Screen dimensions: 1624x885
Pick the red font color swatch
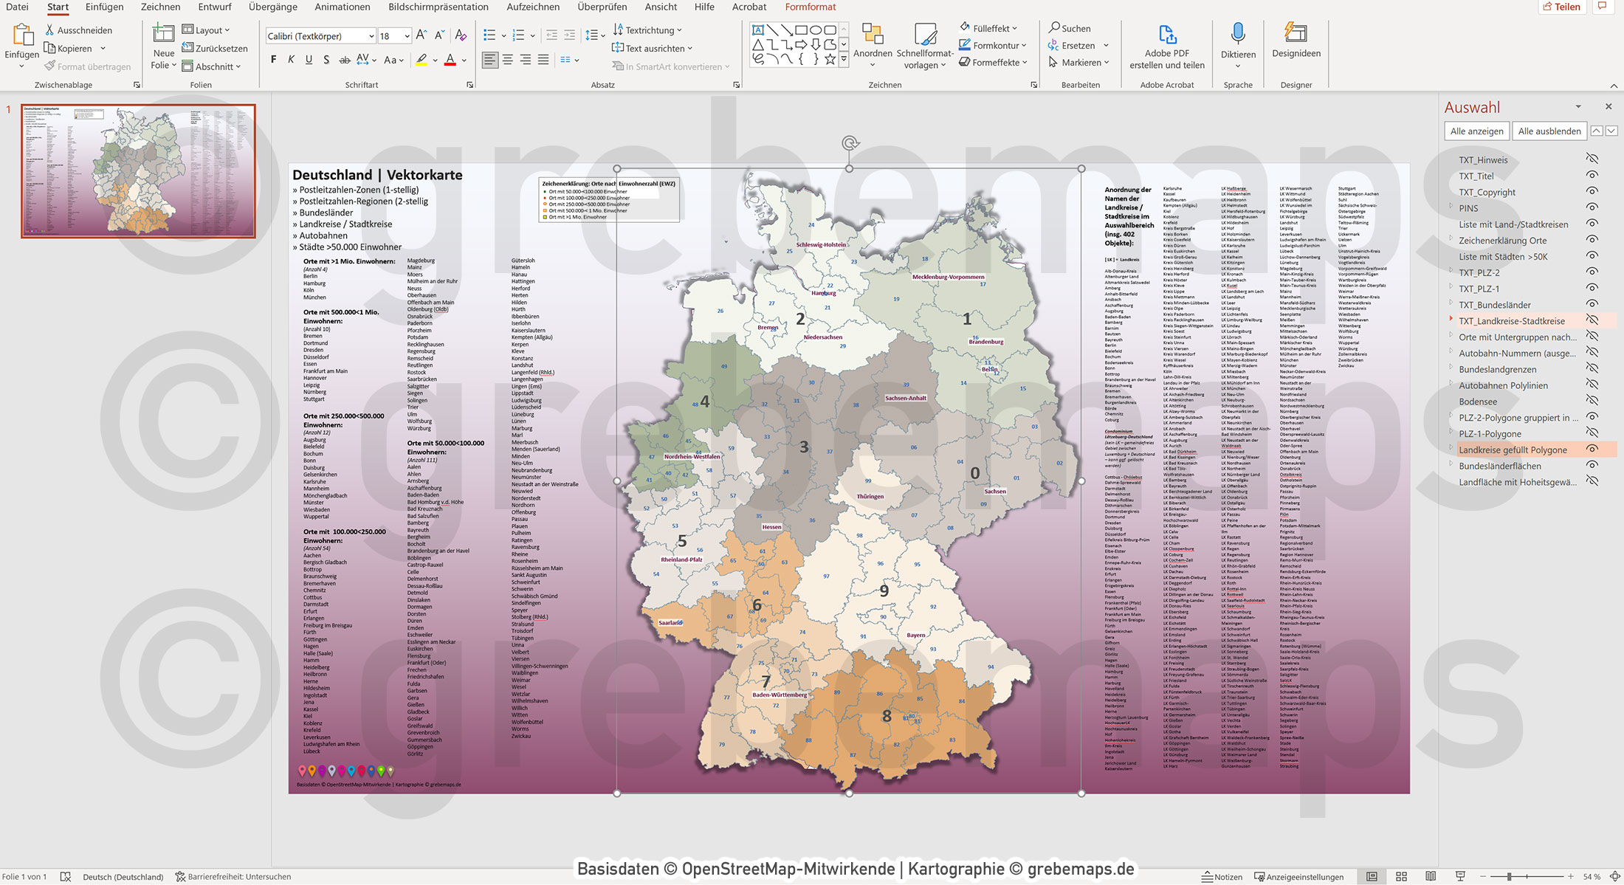(x=450, y=63)
